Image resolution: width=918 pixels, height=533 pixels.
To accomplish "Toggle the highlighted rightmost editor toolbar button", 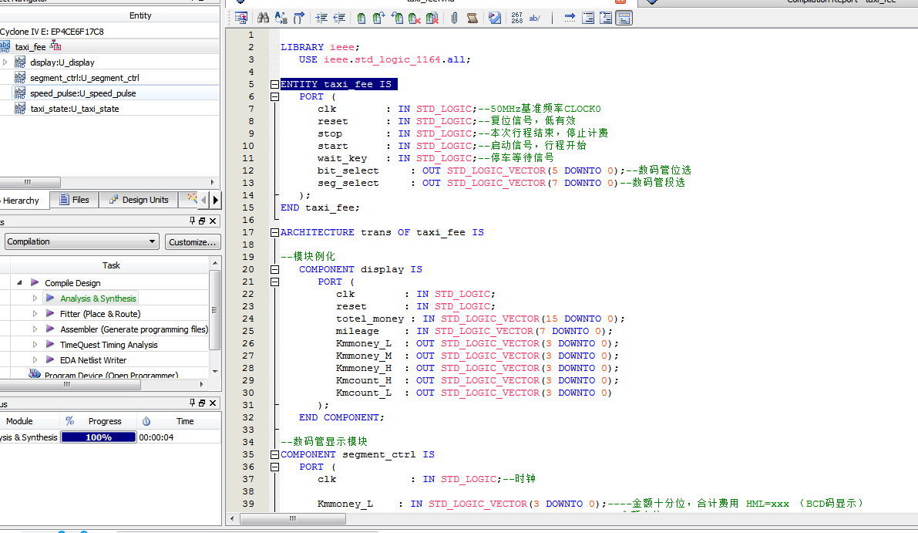I will pos(624,19).
